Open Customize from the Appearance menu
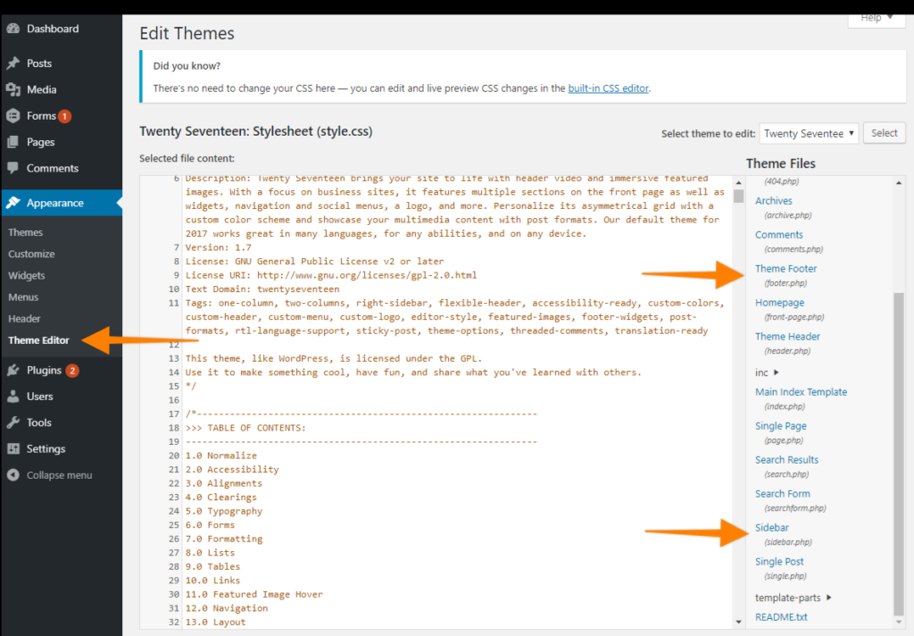Viewport: 914px width, 636px height. (x=29, y=253)
